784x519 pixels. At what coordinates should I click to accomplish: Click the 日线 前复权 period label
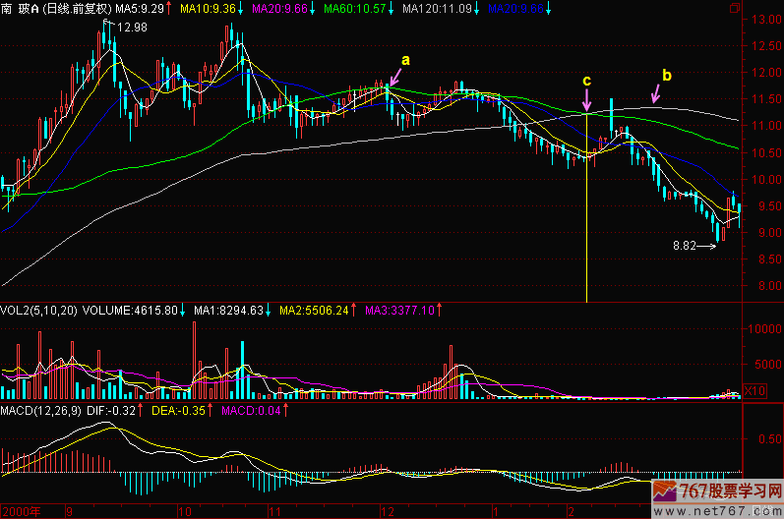[x=77, y=8]
